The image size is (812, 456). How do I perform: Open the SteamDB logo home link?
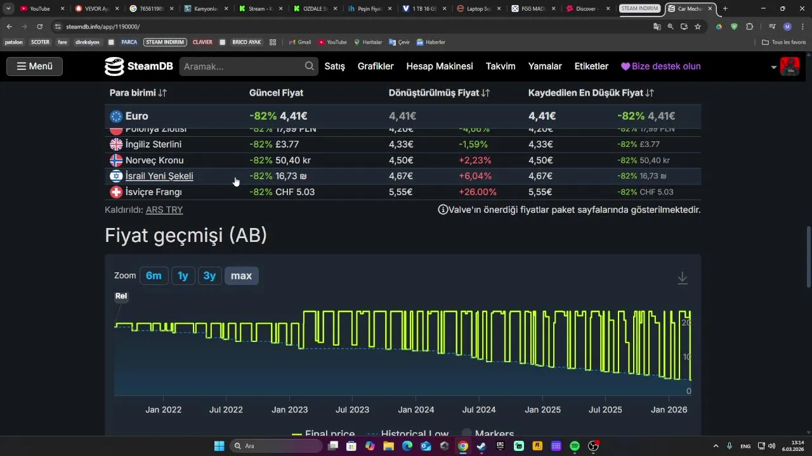(138, 66)
